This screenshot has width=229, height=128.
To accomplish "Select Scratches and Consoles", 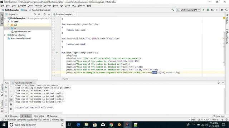I will (19, 38).
